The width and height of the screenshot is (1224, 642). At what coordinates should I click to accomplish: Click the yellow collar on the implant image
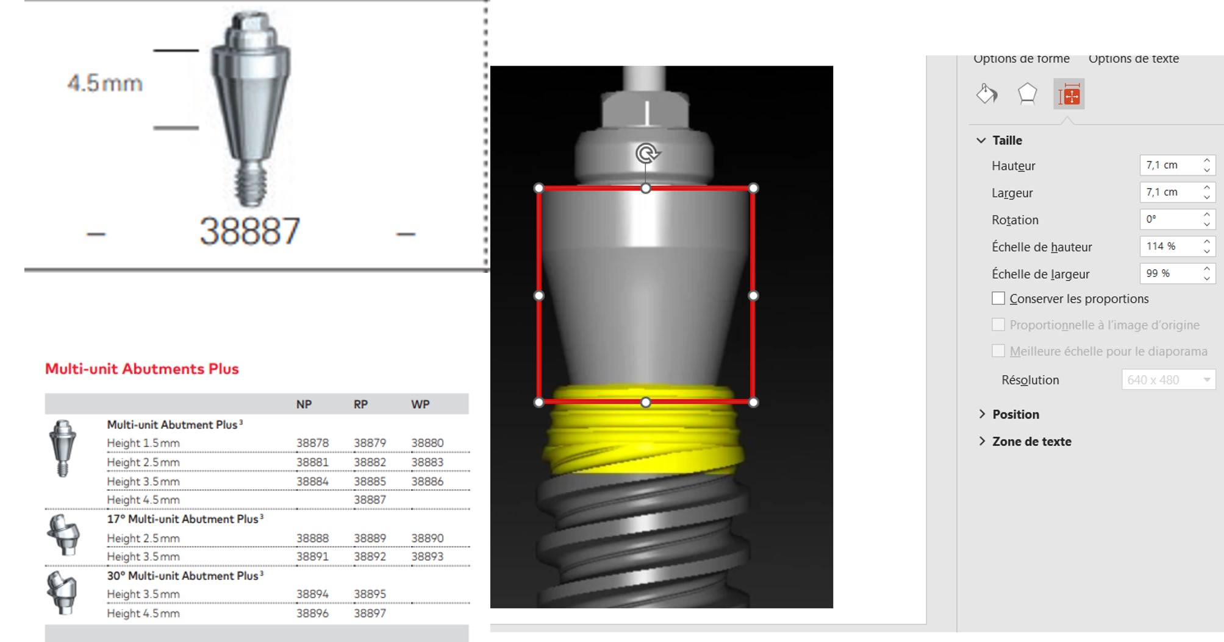point(643,439)
